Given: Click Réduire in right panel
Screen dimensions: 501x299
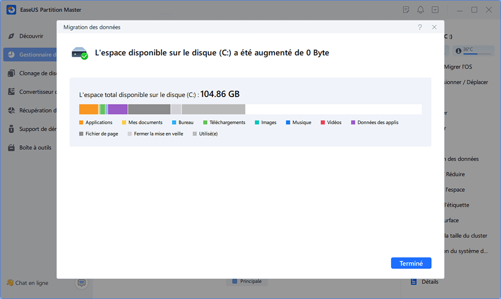Looking at the screenshot, I should pyautogui.click(x=455, y=174).
